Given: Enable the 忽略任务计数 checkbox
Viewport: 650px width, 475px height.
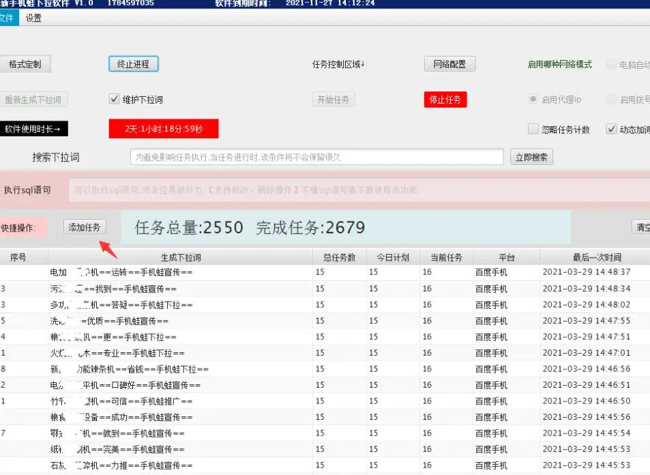Looking at the screenshot, I should coord(533,129).
